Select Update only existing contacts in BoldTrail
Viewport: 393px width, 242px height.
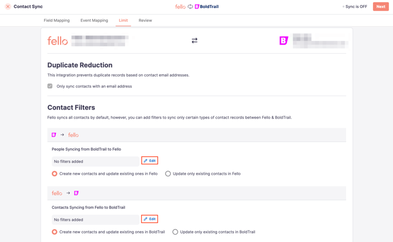tap(175, 232)
